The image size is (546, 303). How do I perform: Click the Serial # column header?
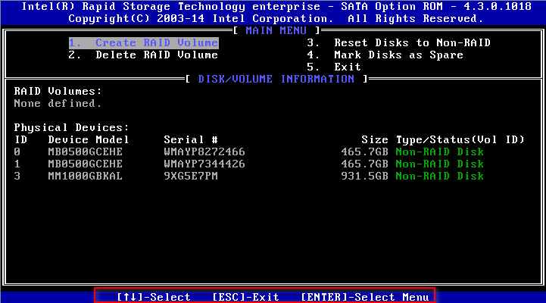[191, 139]
